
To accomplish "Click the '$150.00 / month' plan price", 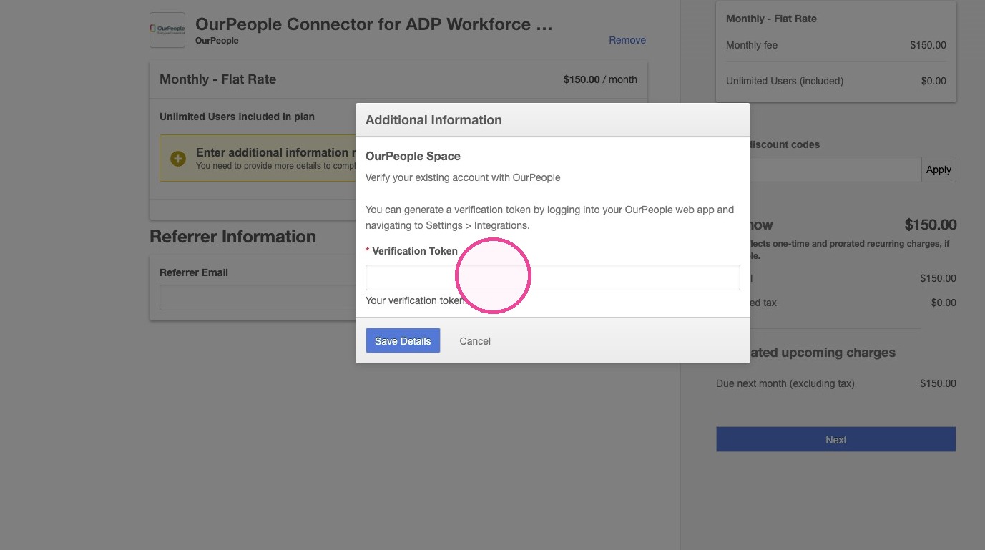I will [600, 79].
